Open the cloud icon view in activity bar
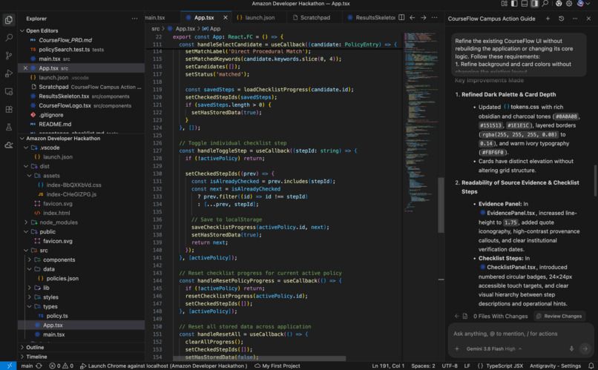The height and width of the screenshot is (370, 598). (x=8, y=145)
